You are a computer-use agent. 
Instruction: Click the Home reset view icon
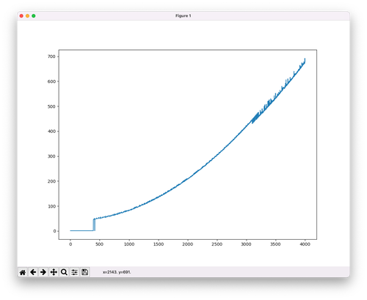pos(23,272)
